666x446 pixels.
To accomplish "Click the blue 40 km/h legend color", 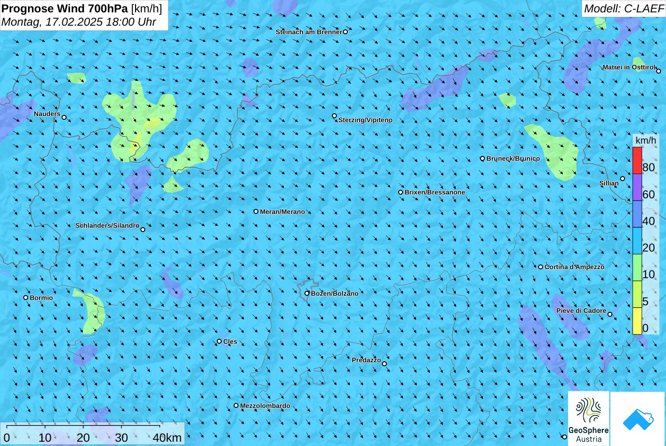I will [x=637, y=214].
